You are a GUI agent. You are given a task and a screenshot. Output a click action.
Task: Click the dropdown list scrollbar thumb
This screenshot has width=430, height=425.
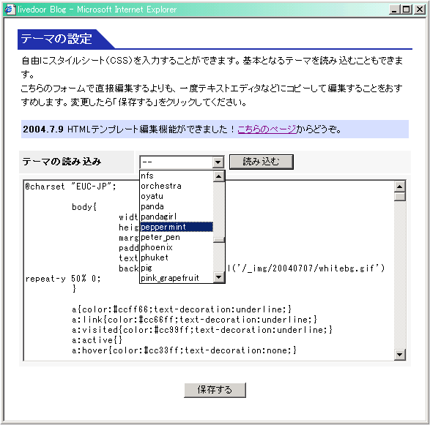tap(219, 240)
